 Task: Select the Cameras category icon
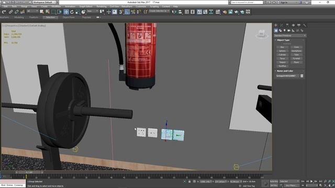click(x=289, y=31)
